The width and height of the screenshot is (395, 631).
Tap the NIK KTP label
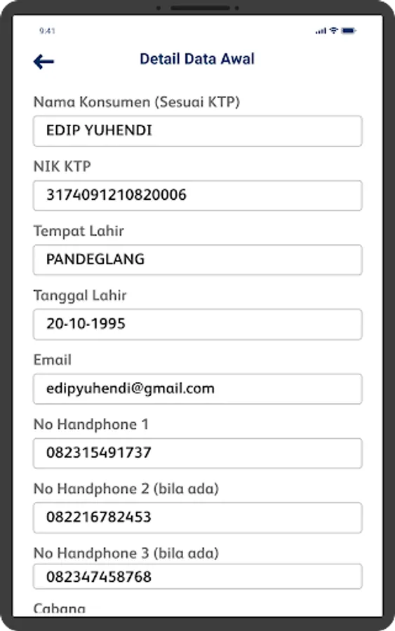click(62, 166)
